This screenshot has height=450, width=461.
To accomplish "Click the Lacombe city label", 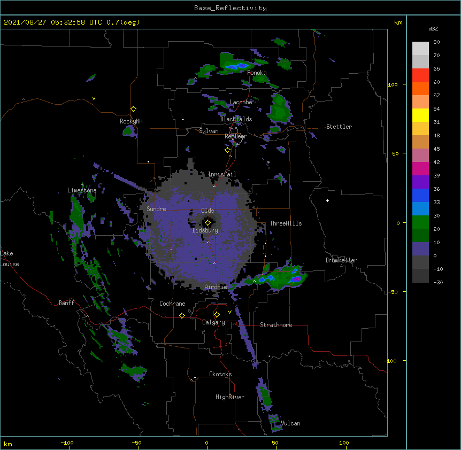I will [x=241, y=102].
